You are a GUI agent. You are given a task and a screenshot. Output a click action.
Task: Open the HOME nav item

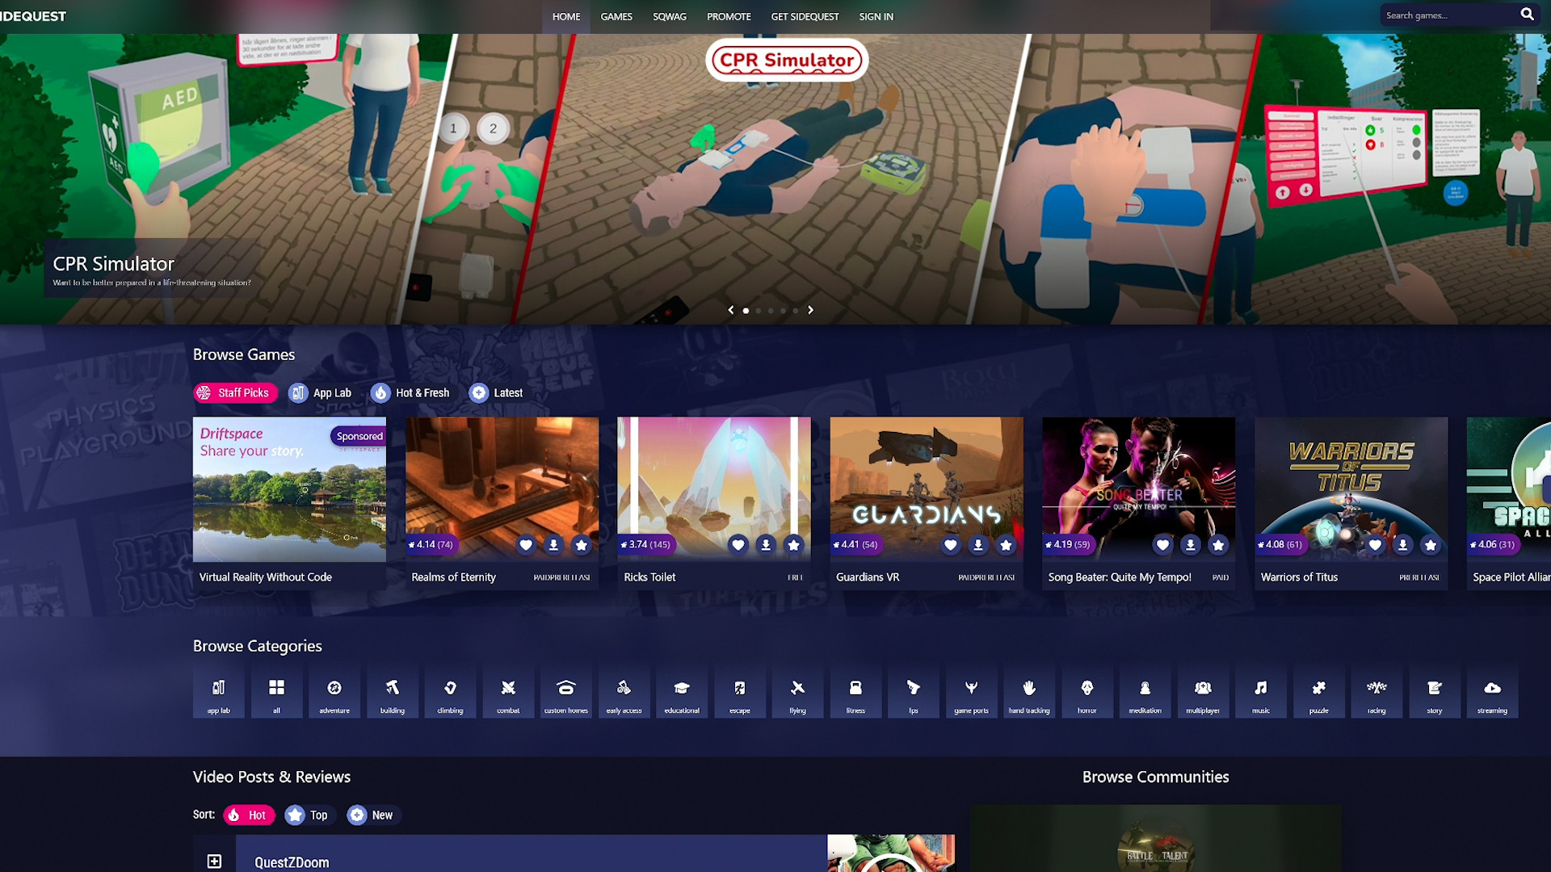click(566, 16)
